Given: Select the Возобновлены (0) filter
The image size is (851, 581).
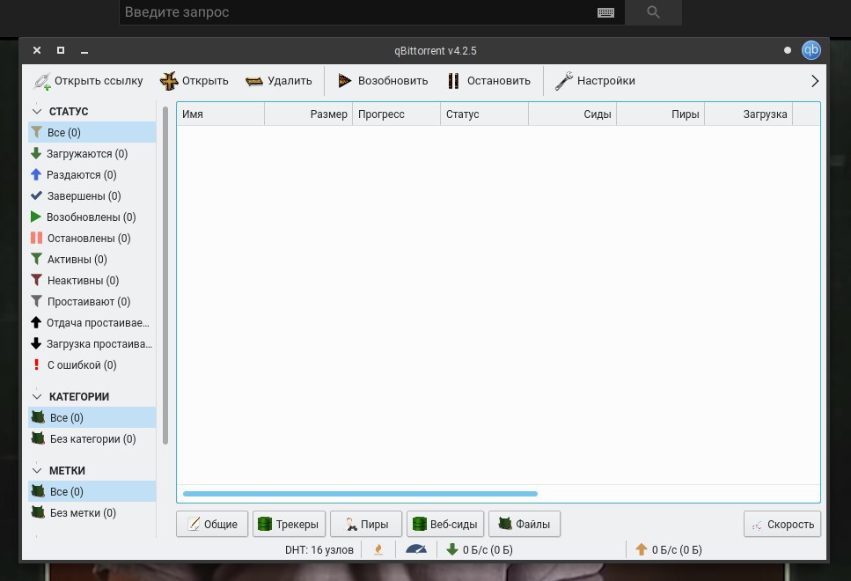Looking at the screenshot, I should pos(92,217).
